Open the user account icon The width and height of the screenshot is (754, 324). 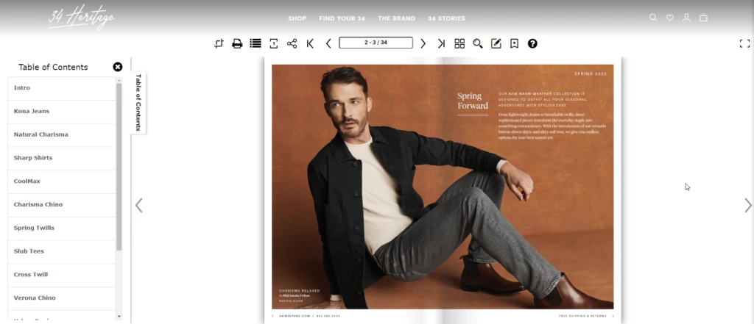687,18
